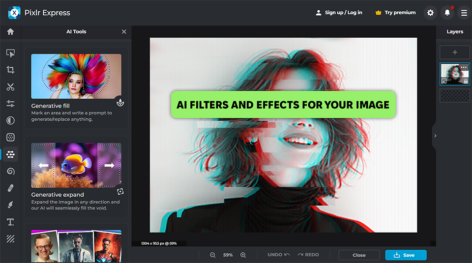Click the UNDO button
The width and height of the screenshot is (472, 263).
[279, 255]
